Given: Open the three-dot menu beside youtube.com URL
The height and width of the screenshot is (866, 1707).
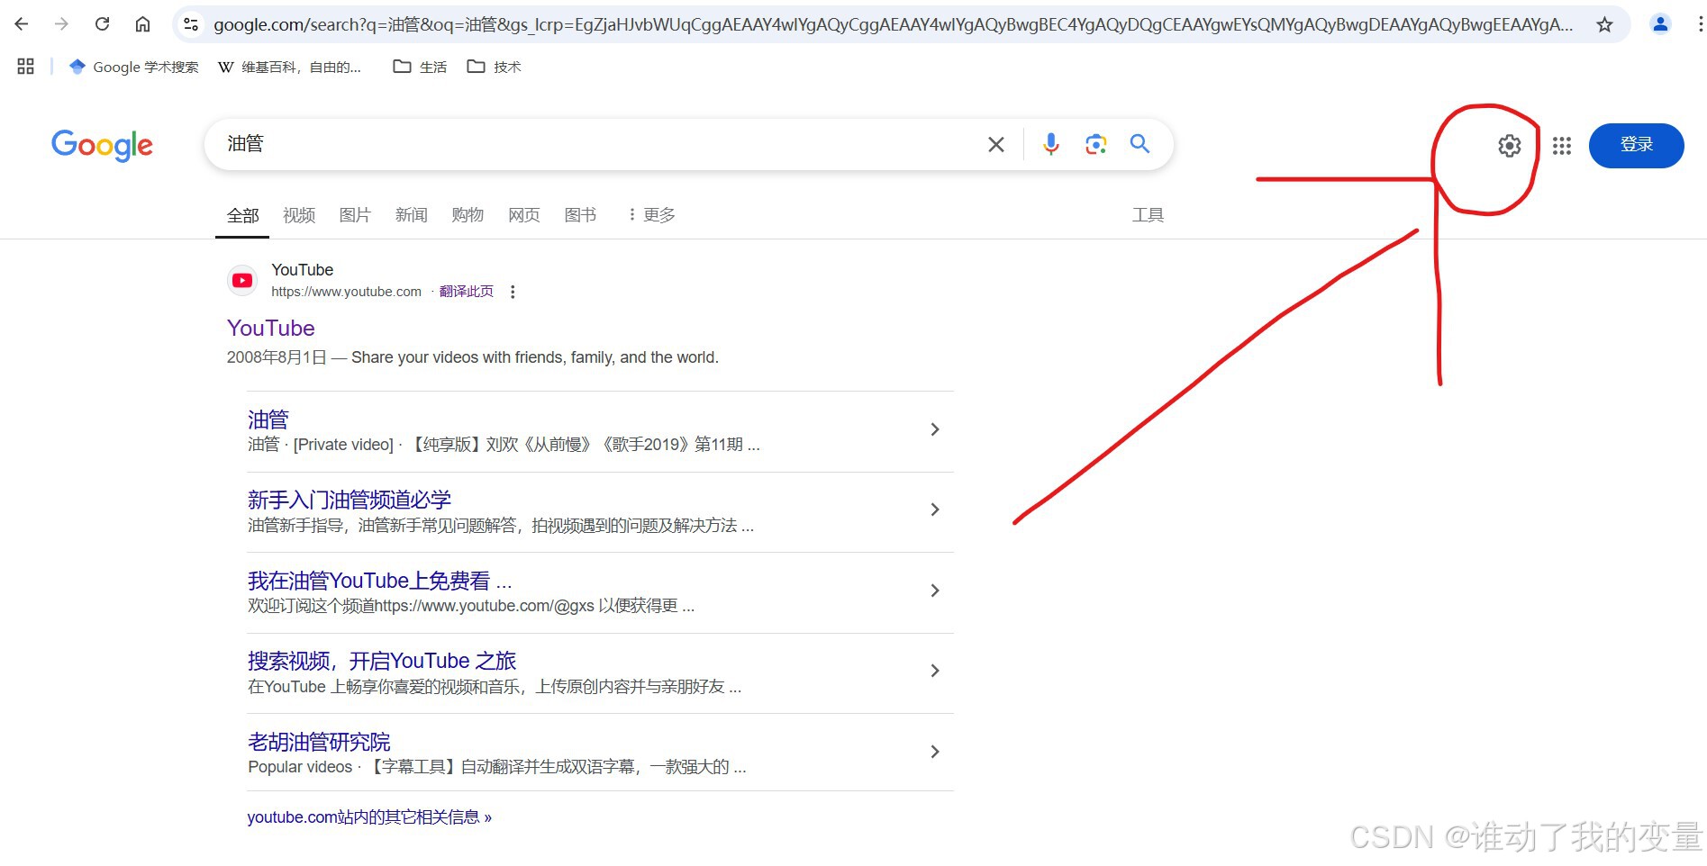Looking at the screenshot, I should 513,292.
